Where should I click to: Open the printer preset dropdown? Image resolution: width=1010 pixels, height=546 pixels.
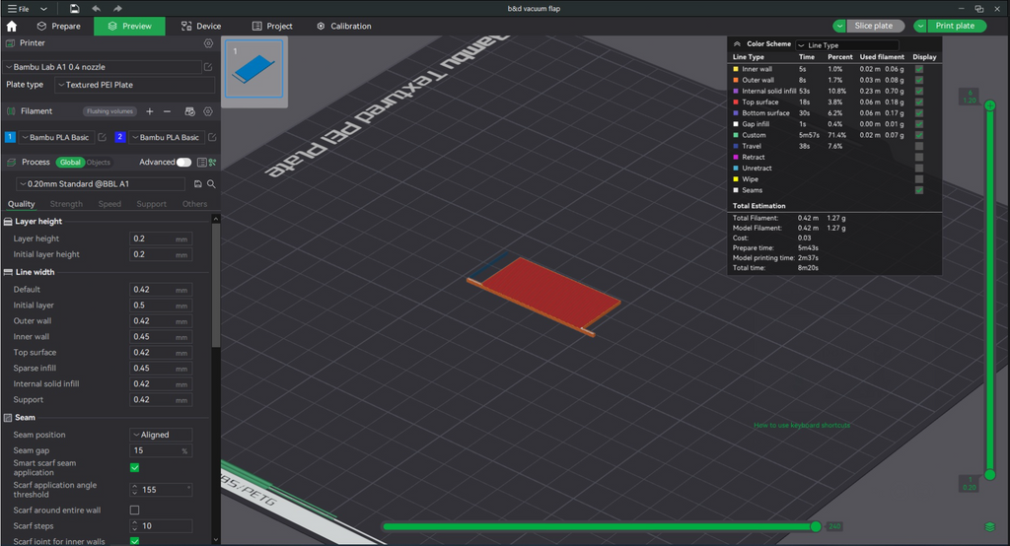coord(103,67)
